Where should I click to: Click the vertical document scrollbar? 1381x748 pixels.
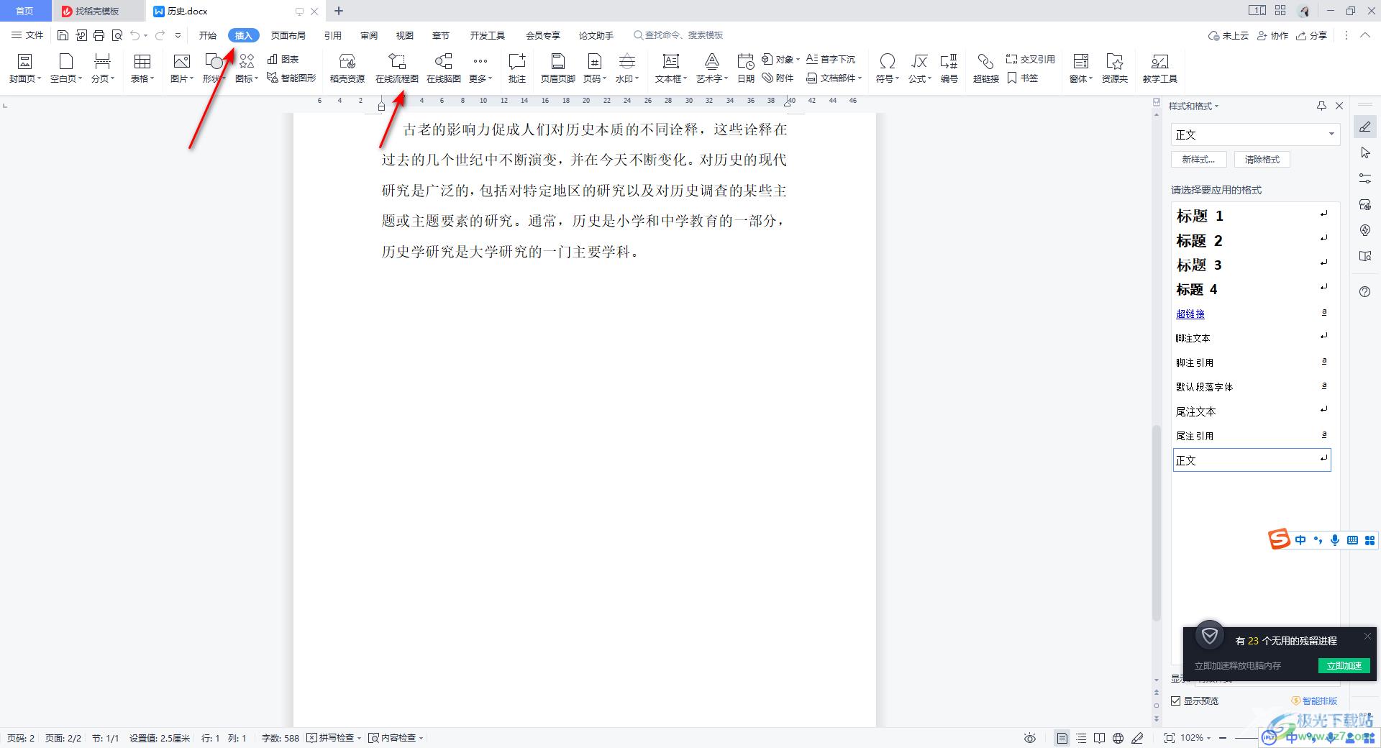pyautogui.click(x=1157, y=521)
